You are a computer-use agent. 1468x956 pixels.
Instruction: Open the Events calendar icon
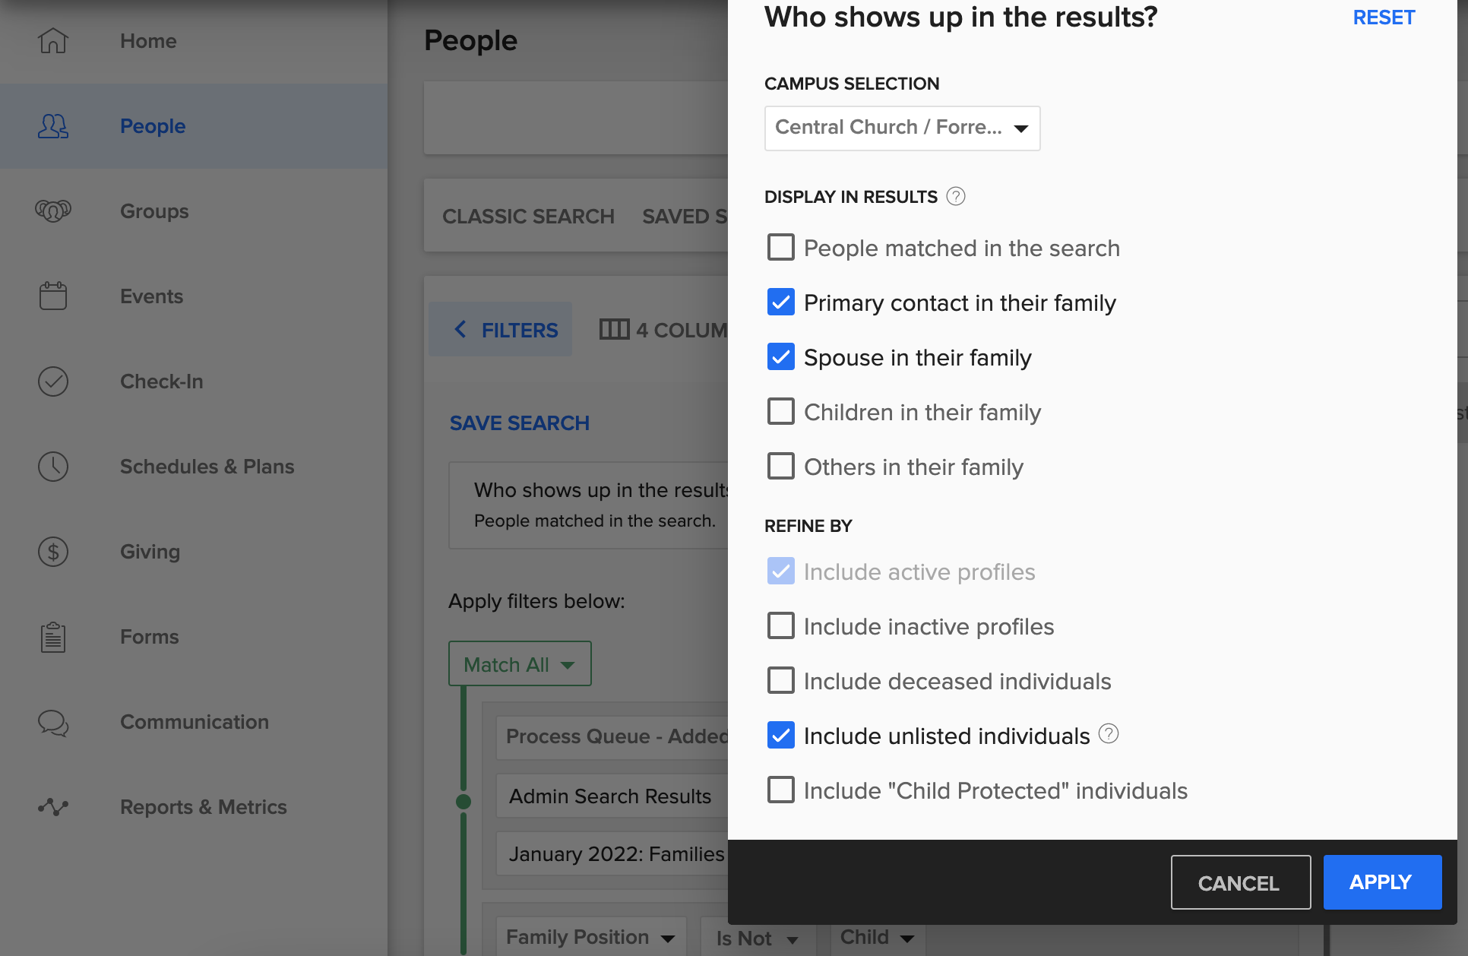52,296
